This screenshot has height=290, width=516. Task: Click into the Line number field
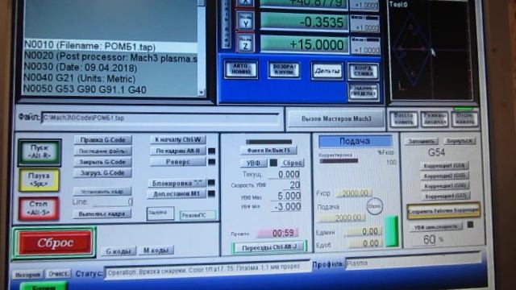(x=113, y=201)
